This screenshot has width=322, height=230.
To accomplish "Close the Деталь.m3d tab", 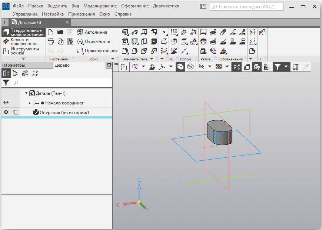I will coord(67,22).
